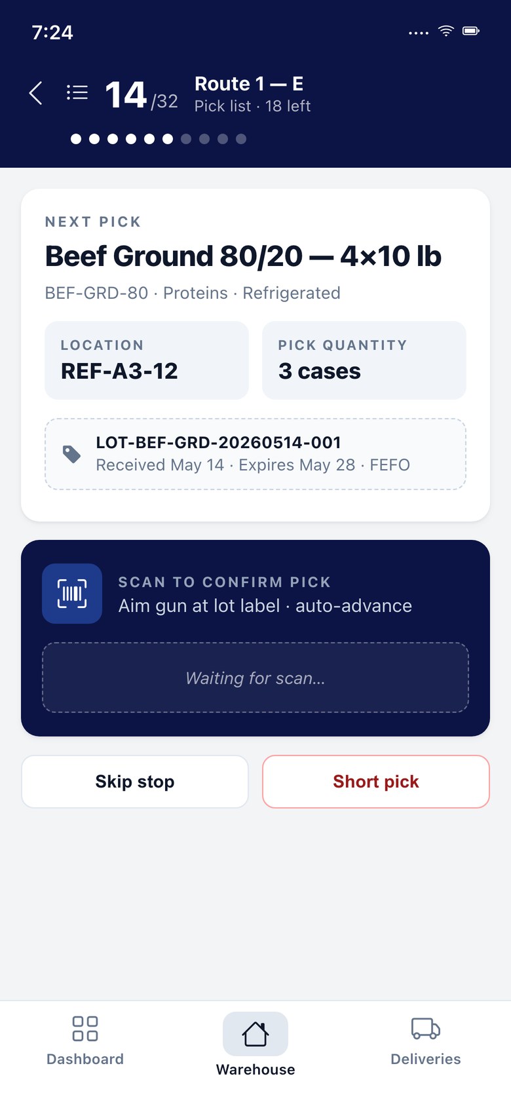Screen dimensions: 511x1106
Task: Tap the first progress dot
Action: tap(76, 139)
